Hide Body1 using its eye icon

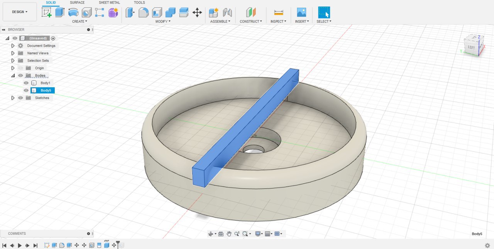tap(26, 83)
